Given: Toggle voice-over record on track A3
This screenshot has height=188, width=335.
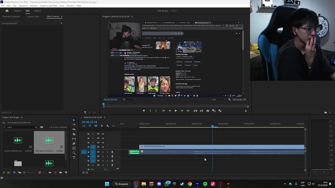Looking at the screenshot, I should point(112,161).
